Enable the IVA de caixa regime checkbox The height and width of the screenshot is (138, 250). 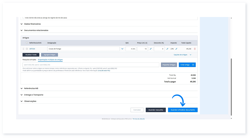point(23,18)
